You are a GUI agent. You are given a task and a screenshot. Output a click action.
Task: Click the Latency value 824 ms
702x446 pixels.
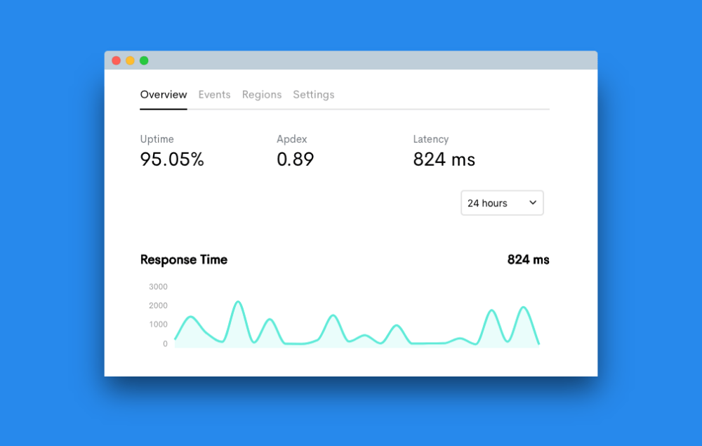[x=444, y=159]
